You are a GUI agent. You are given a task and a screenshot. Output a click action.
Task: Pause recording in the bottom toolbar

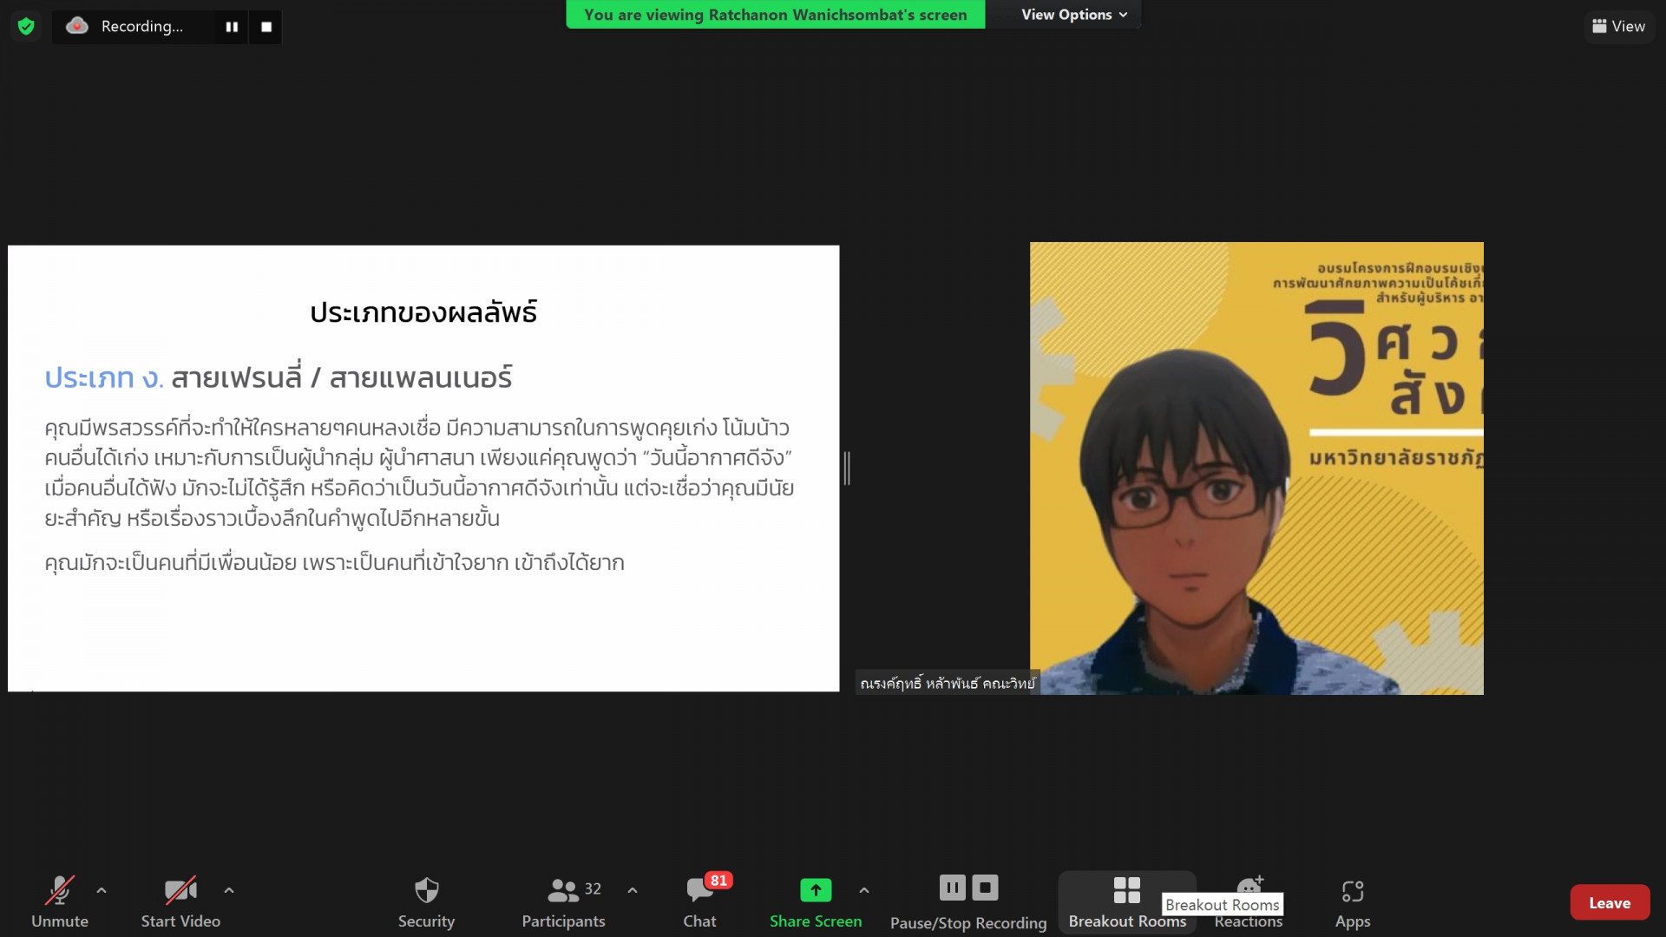coord(952,888)
